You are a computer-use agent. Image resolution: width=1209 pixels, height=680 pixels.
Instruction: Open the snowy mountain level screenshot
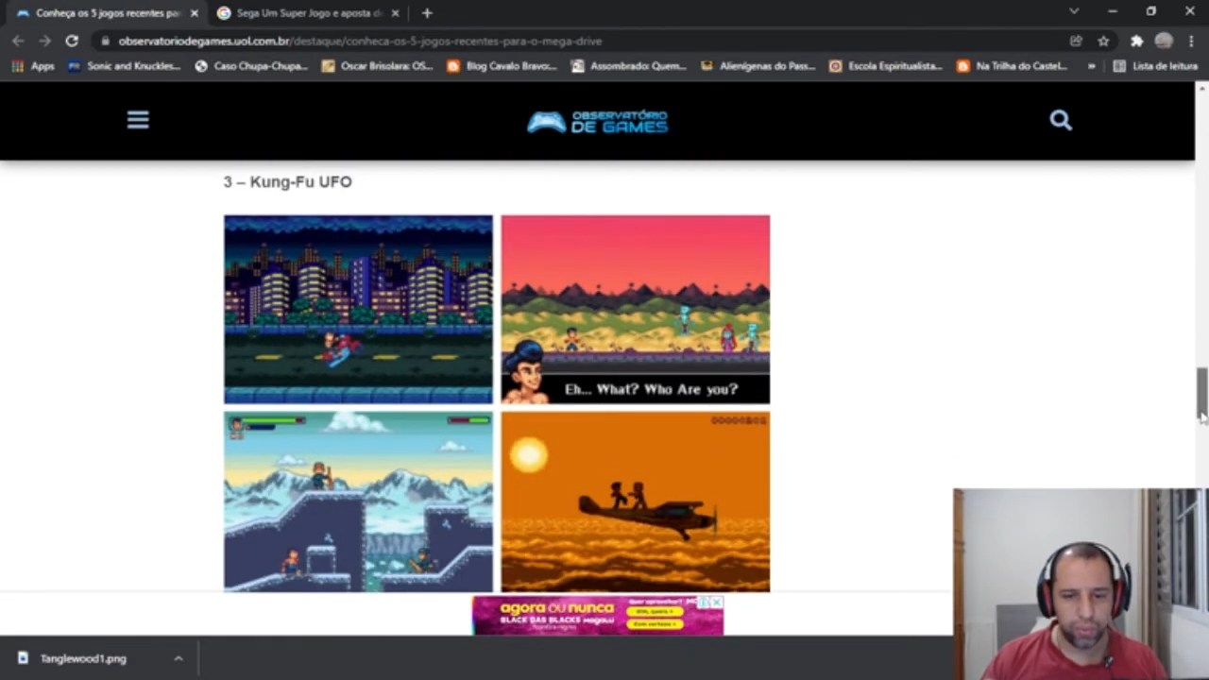pyautogui.click(x=358, y=501)
